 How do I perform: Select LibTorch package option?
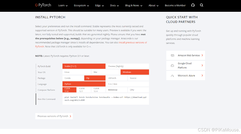pyautogui.click(x=117, y=78)
